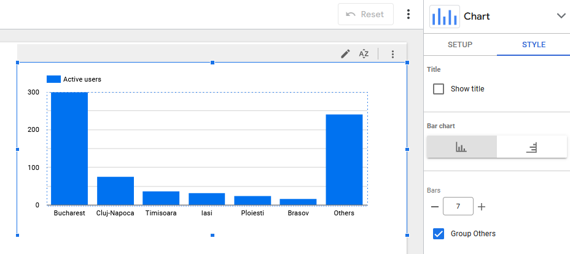The height and width of the screenshot is (254, 570).
Task: Switch to the SETUP tab
Action: 460,45
